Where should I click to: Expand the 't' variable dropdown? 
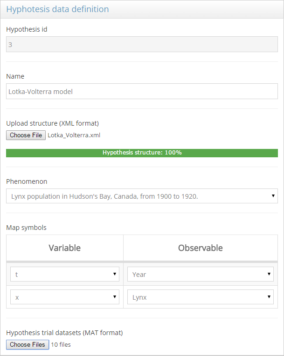65,275
